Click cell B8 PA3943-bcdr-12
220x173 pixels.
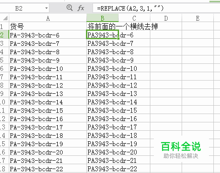(x=102, y=85)
